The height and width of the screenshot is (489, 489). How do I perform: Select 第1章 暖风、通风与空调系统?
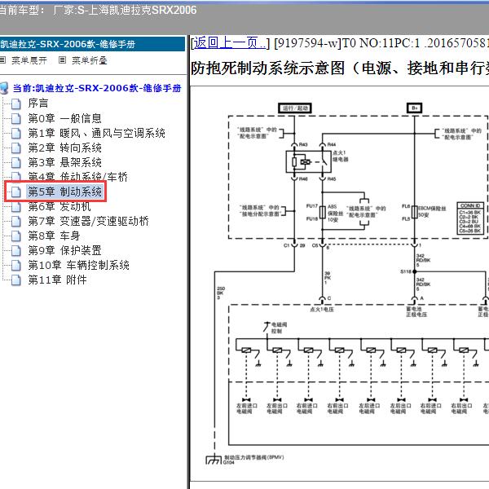point(96,133)
